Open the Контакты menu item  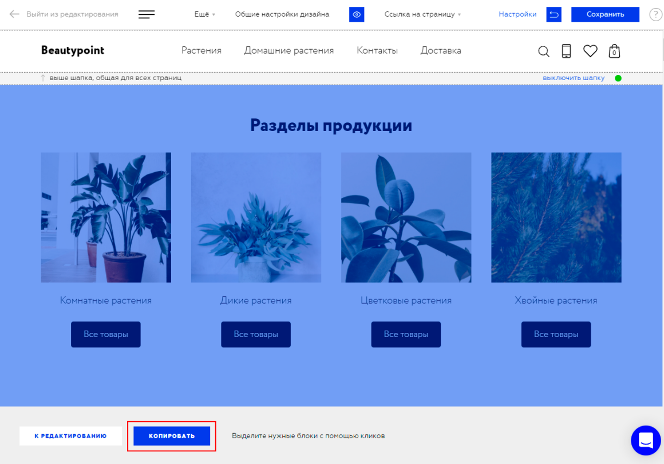tap(377, 50)
